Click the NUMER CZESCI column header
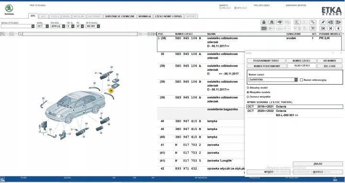The width and height of the screenshot is (345, 183). point(184,34)
